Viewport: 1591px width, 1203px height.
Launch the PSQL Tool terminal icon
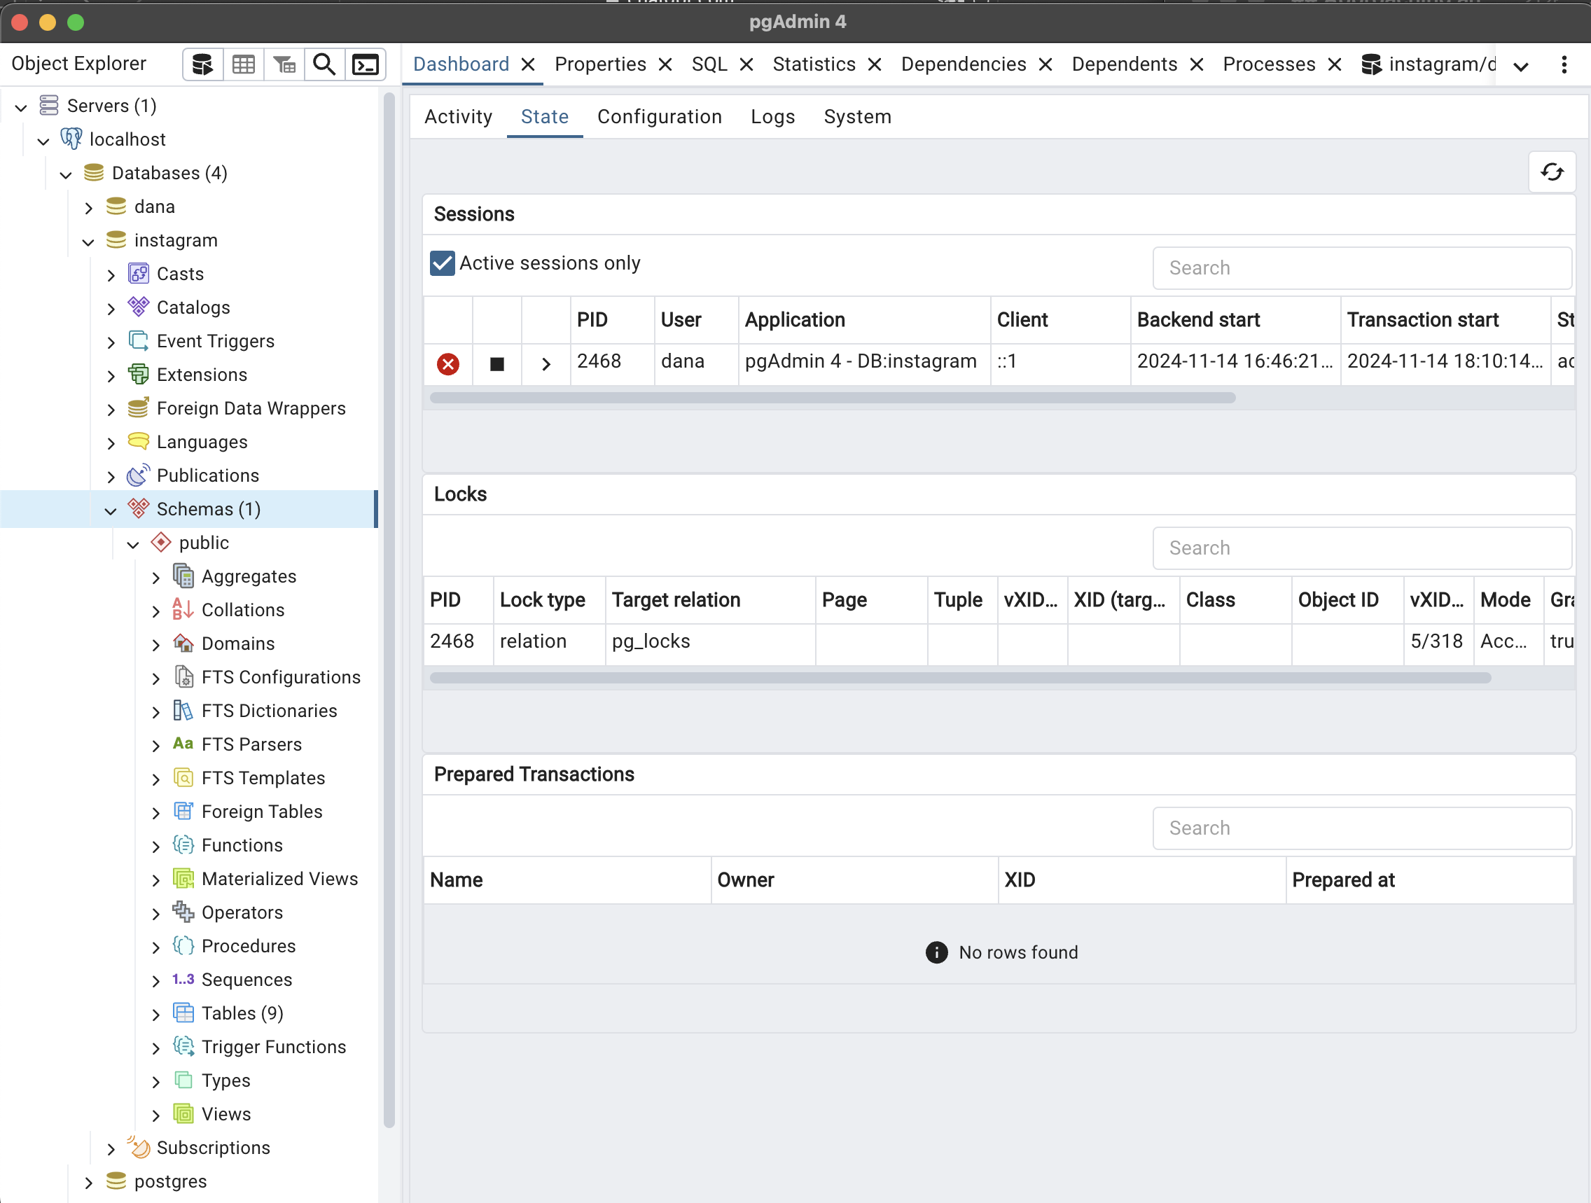366,64
